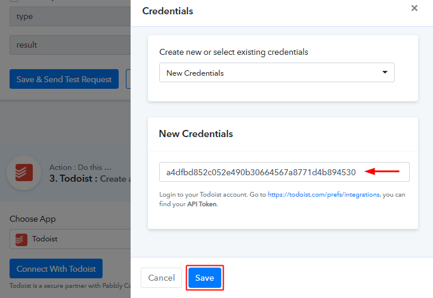Click the 'Action : Do this ...' label
433x298 pixels.
[81, 167]
